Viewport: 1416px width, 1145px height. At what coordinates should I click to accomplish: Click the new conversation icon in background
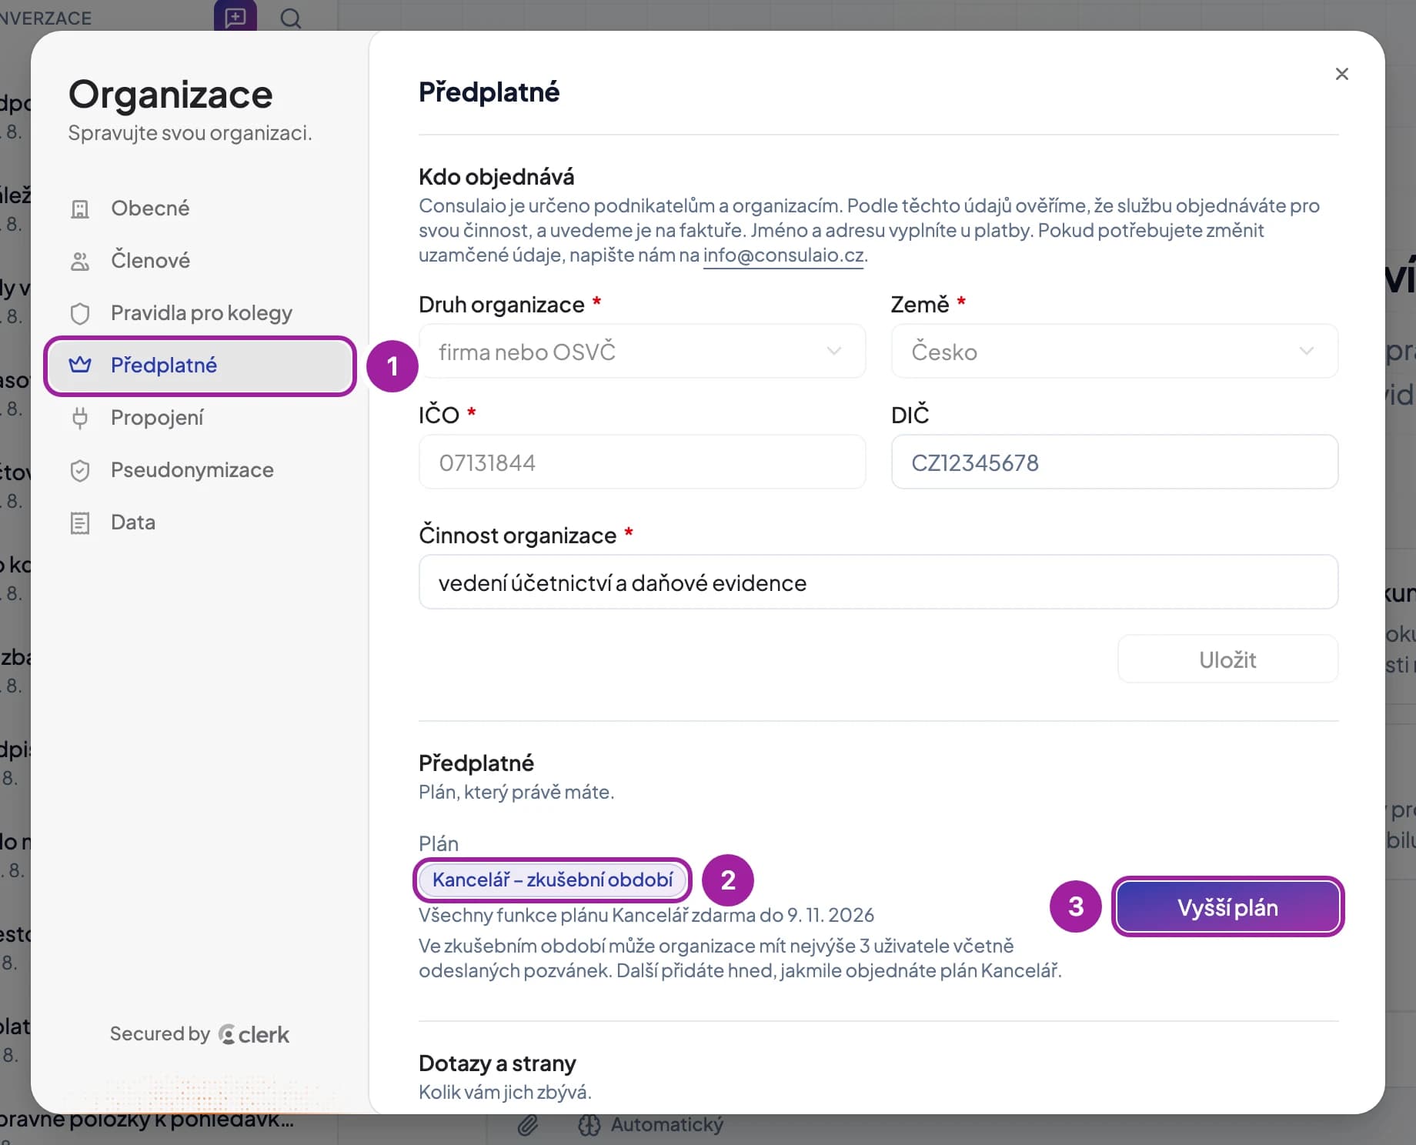[235, 17]
